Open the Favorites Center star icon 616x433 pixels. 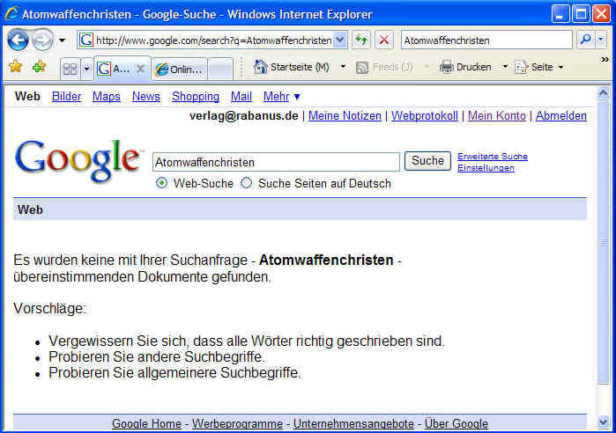tap(16, 66)
